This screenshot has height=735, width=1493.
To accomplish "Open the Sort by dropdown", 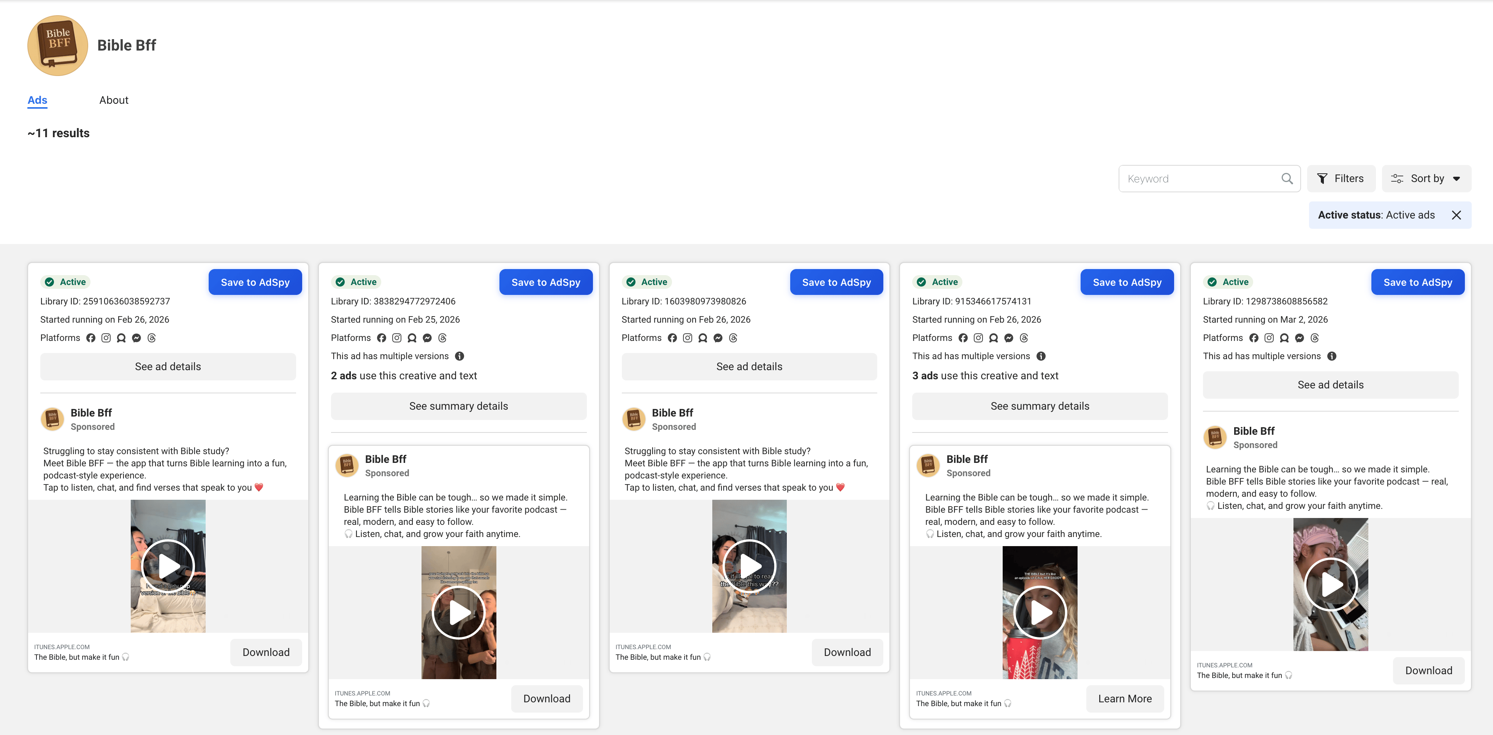I will click(1426, 179).
